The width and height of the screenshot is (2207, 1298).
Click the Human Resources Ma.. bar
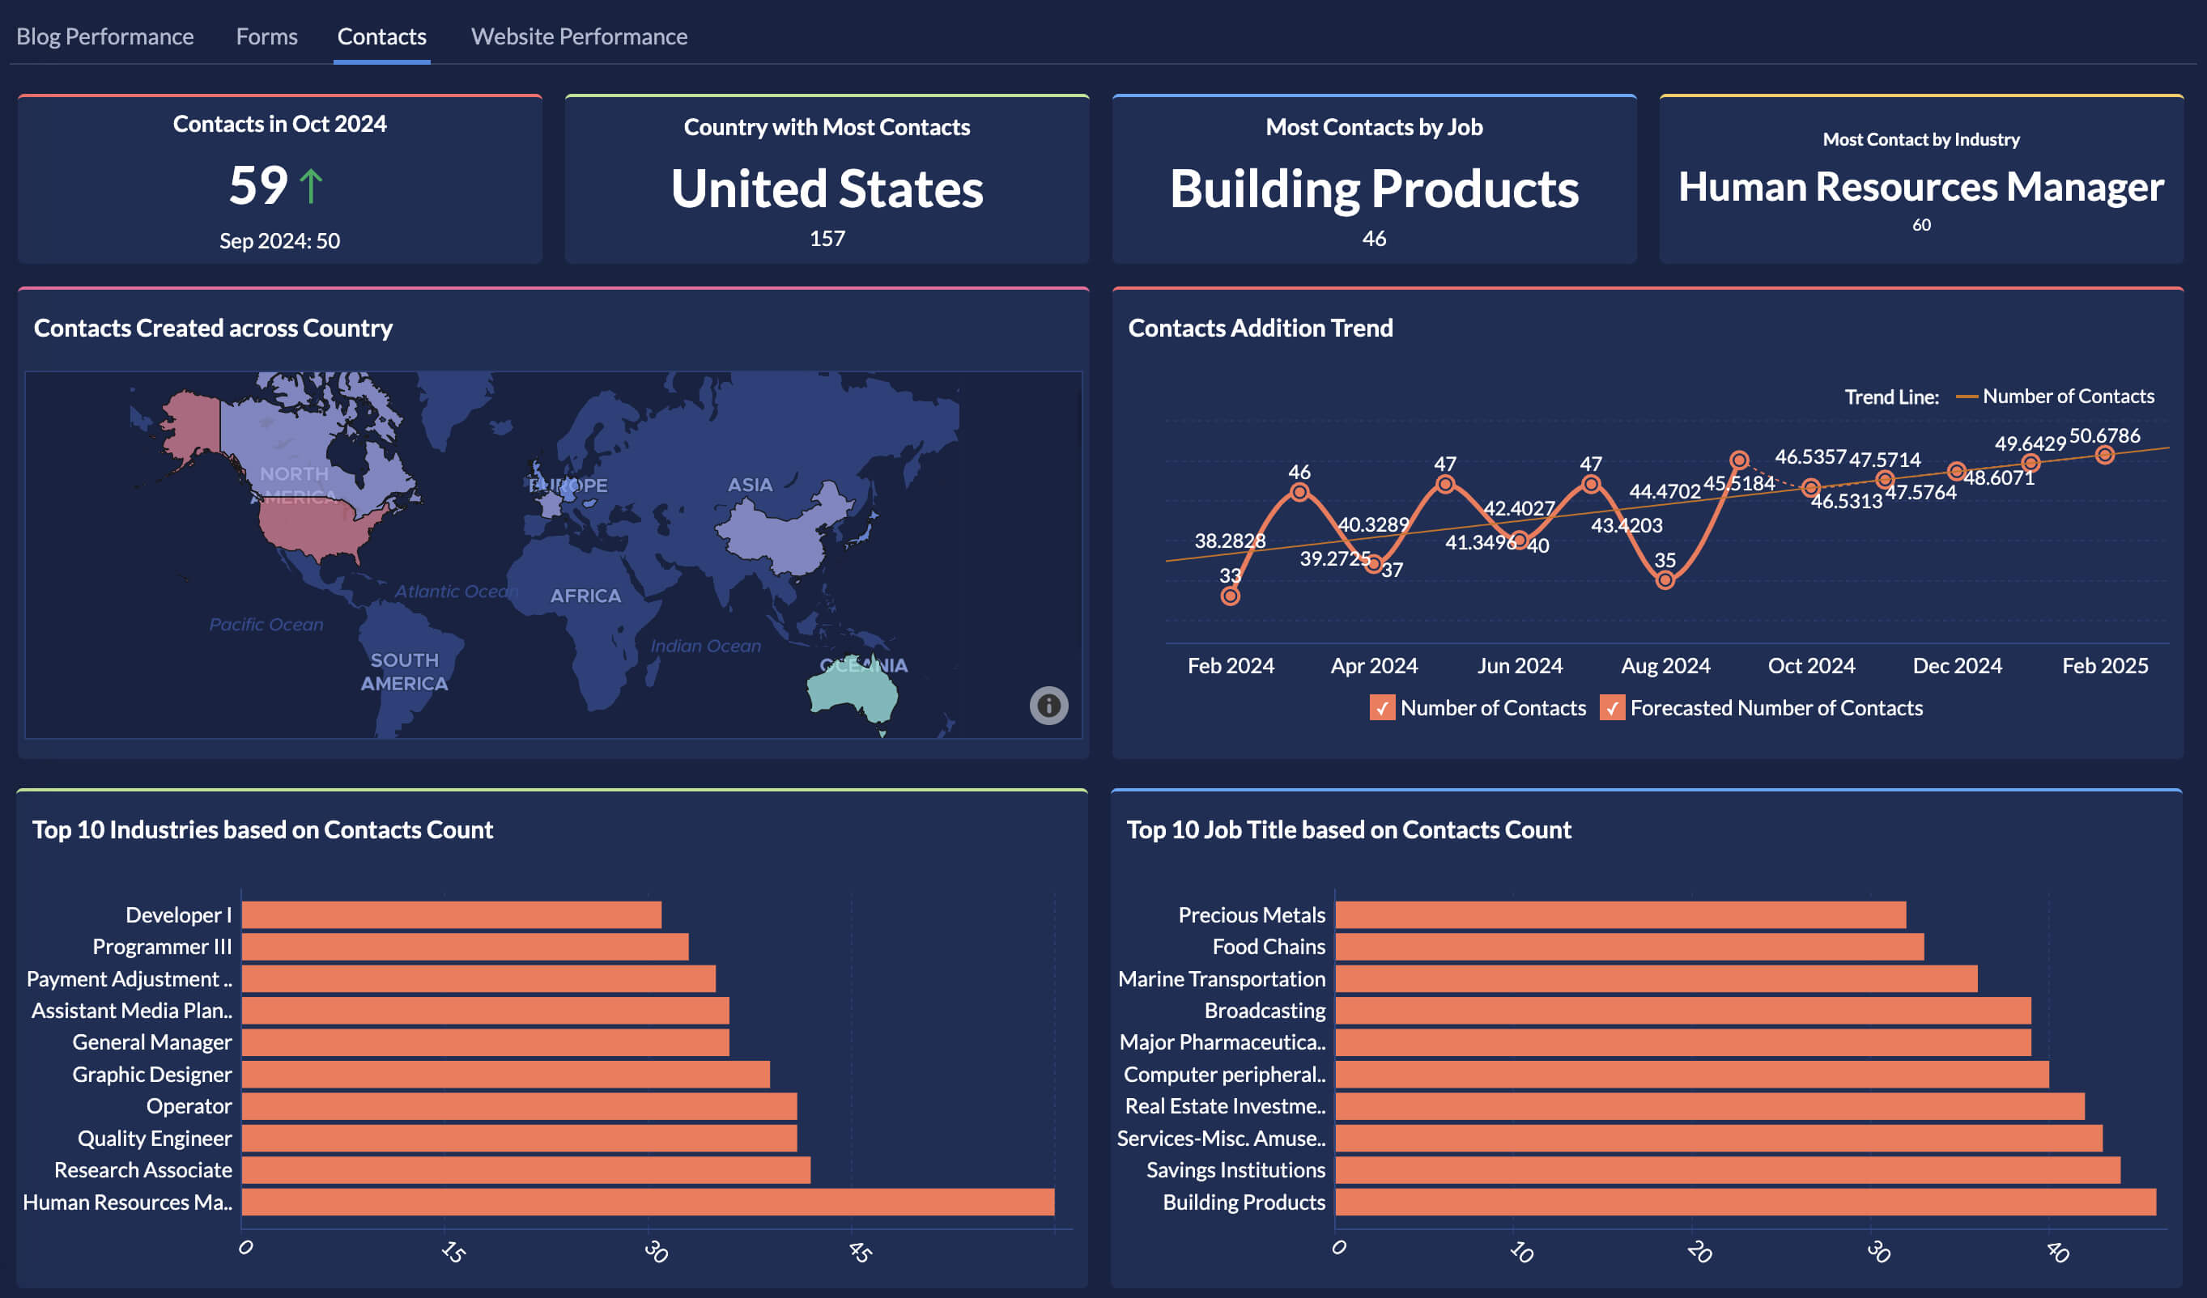(x=647, y=1202)
